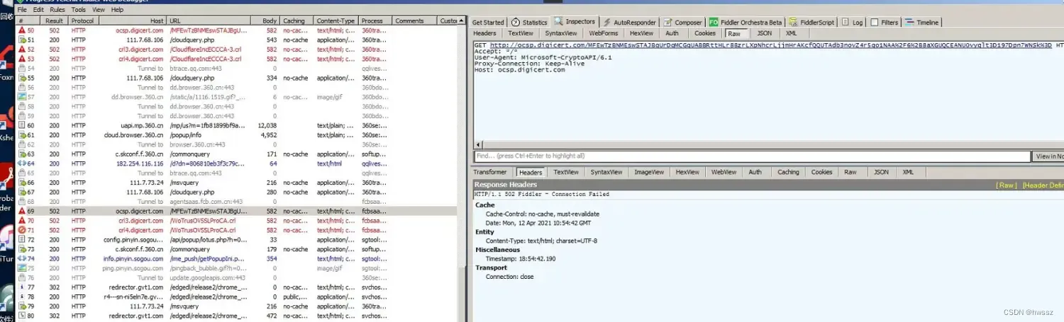The image size is (1064, 322).
Task: Click the red warning icon on session 50
Action: 21,30
